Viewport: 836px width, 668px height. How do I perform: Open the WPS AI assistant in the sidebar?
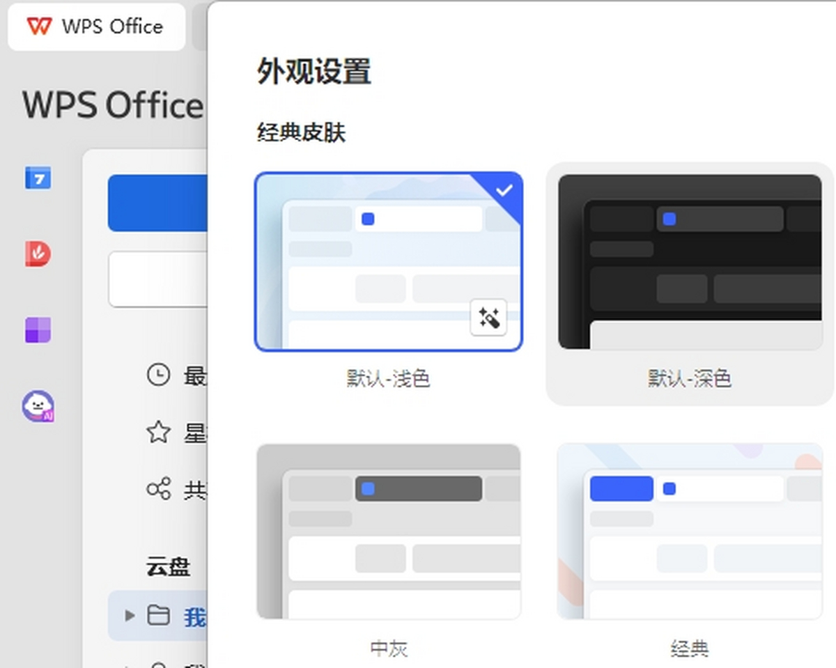click(38, 406)
